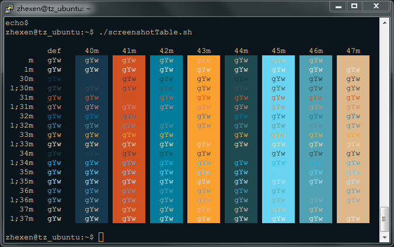Click the '31m' row label

[x=26, y=97]
